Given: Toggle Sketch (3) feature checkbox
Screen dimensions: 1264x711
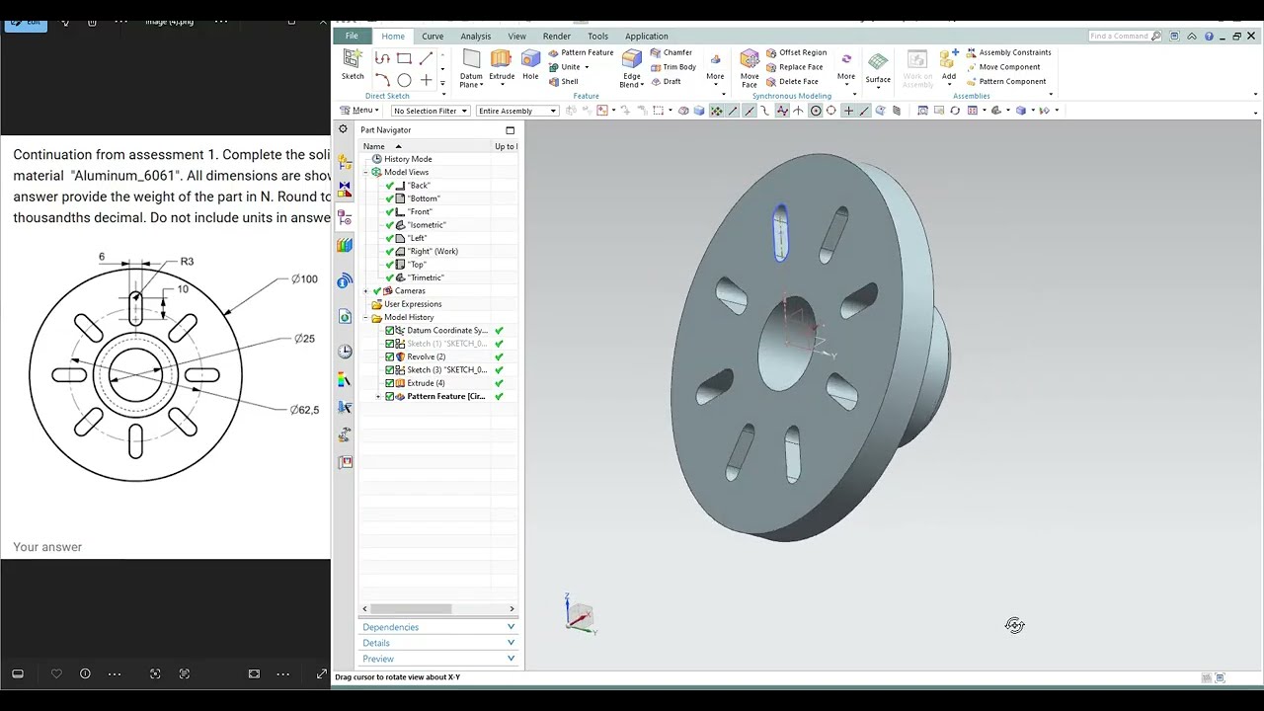Looking at the screenshot, I should pyautogui.click(x=390, y=370).
